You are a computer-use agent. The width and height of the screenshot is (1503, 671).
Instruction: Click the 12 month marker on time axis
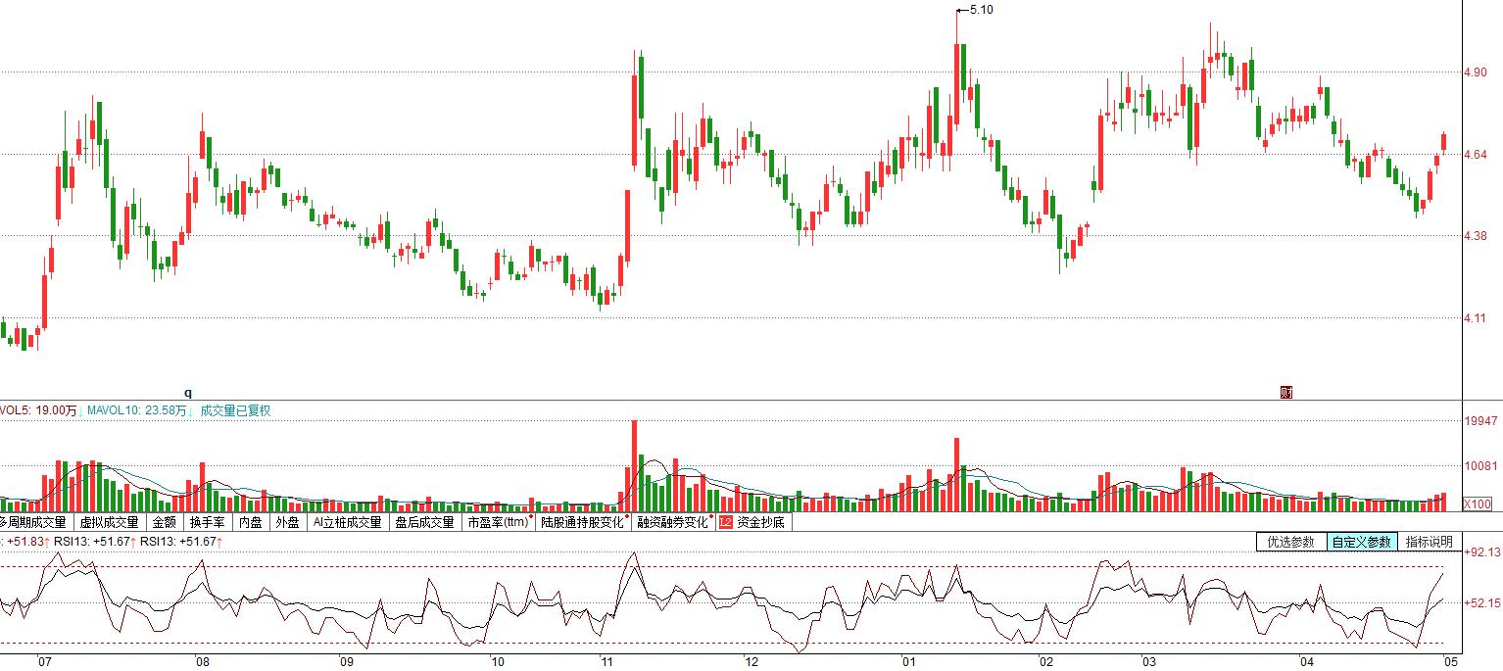[751, 662]
